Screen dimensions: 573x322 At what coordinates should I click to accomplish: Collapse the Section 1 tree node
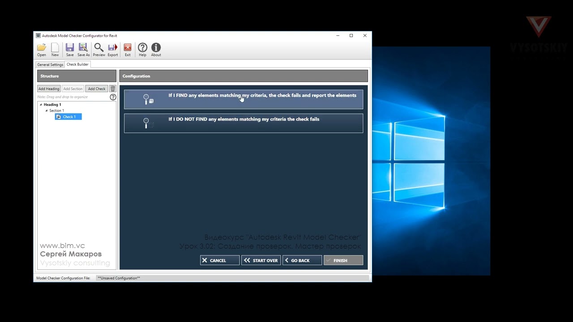(47, 110)
